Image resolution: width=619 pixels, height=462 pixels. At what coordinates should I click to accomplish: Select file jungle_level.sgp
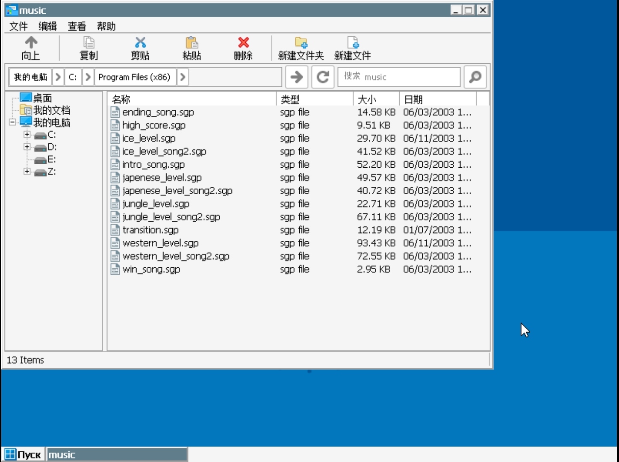(156, 204)
